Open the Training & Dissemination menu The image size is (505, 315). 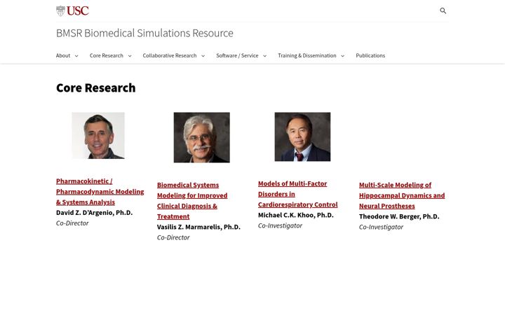[x=307, y=55]
